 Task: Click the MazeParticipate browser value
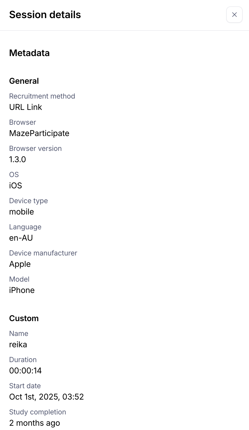point(39,133)
